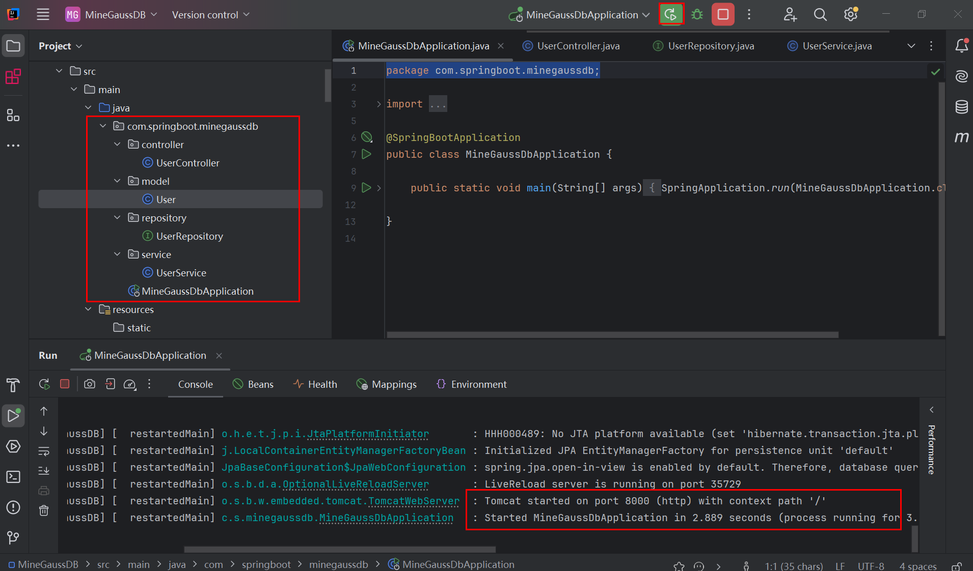Collapse the resources folder
This screenshot has height=571, width=973.
(x=88, y=309)
